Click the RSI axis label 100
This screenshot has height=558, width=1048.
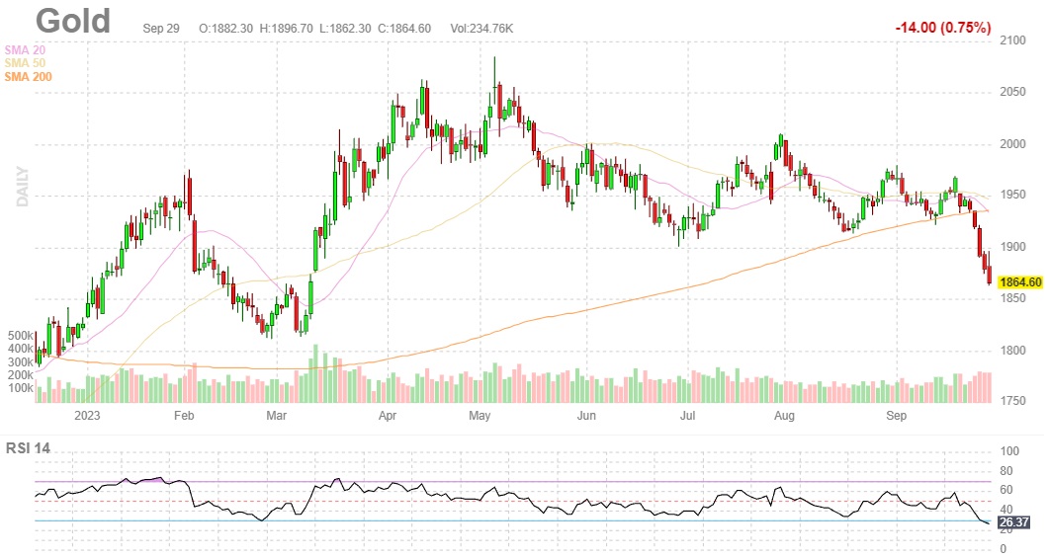pos(1009,452)
